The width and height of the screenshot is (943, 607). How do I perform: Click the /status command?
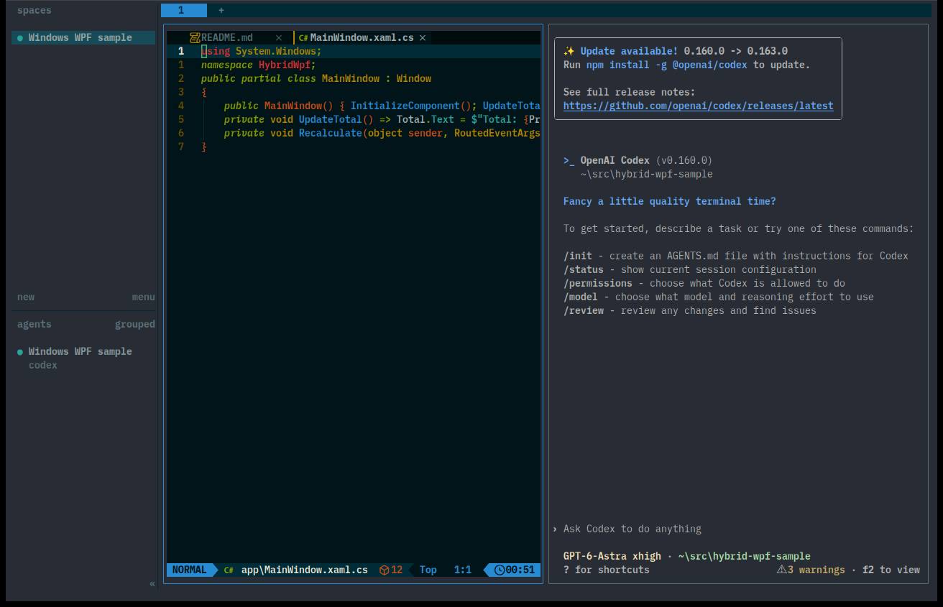(x=584, y=269)
